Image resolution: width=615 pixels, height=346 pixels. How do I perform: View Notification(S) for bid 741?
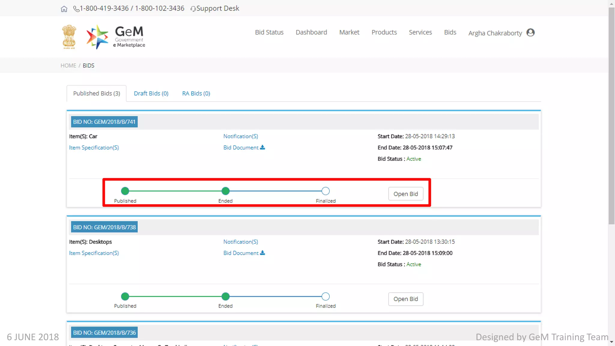tap(241, 136)
